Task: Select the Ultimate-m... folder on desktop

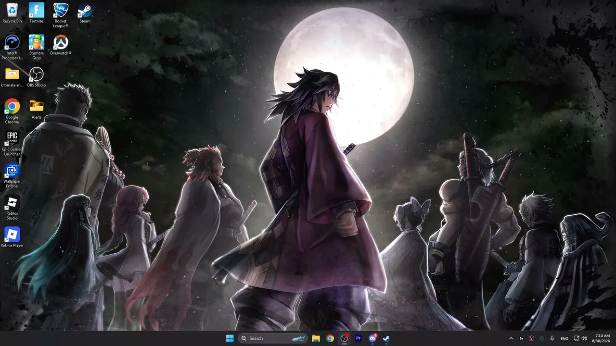Action: coord(12,77)
